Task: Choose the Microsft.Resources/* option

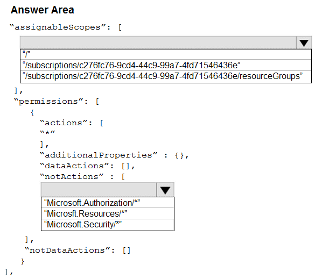Action: 108,213
